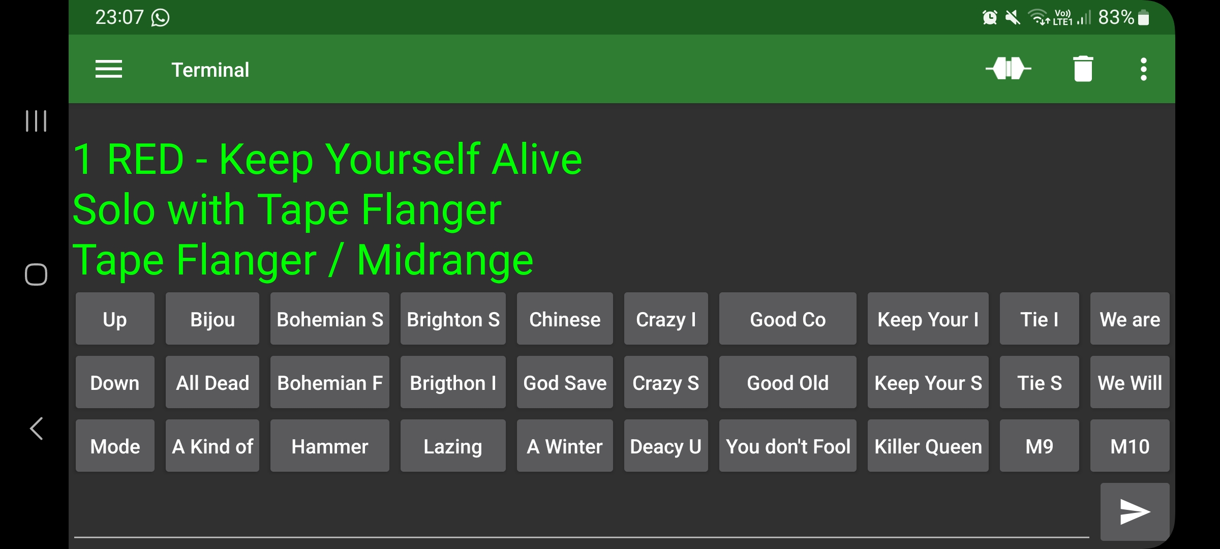The width and height of the screenshot is (1220, 549).
Task: Tap the Android home button
Action: (36, 274)
